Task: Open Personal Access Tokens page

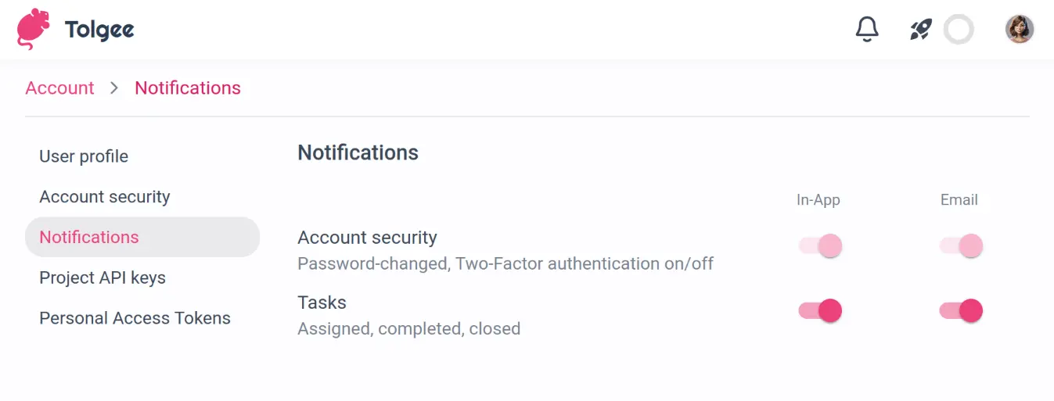Action: point(135,318)
